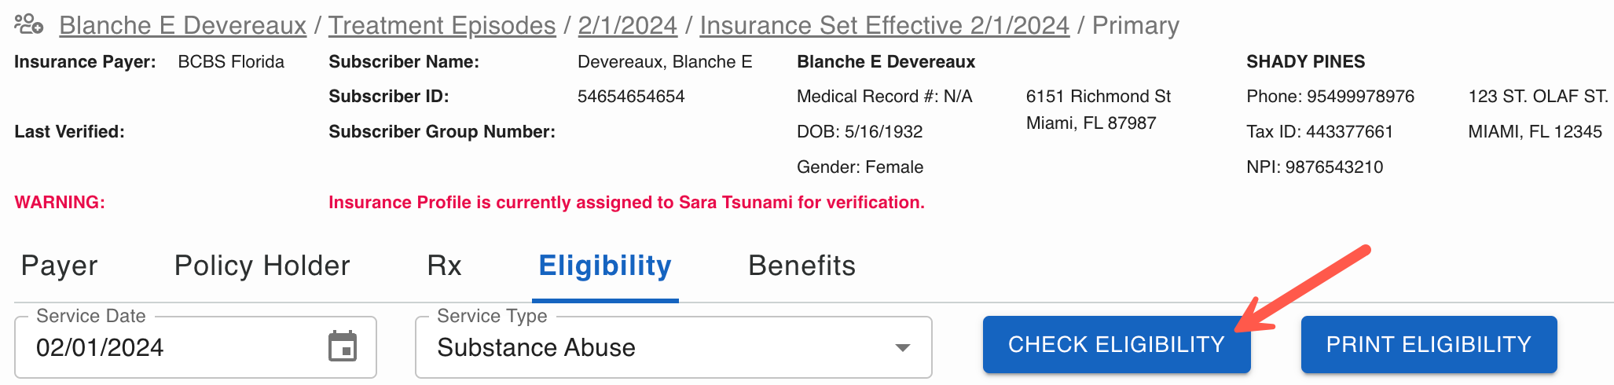Expand the Service Type dropdown arrow
Screen dimensions: 1614x385
[x=903, y=347]
